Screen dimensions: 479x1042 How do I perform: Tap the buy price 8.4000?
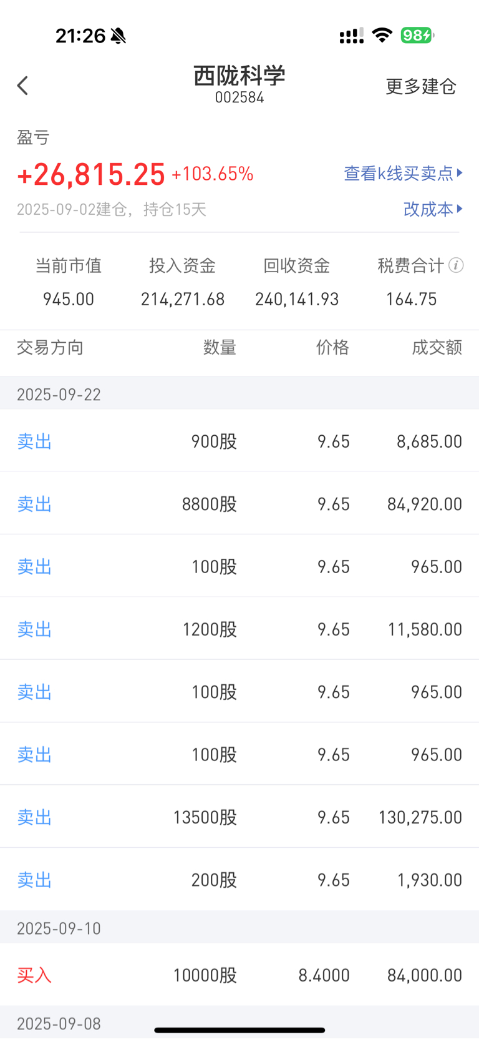pyautogui.click(x=324, y=975)
